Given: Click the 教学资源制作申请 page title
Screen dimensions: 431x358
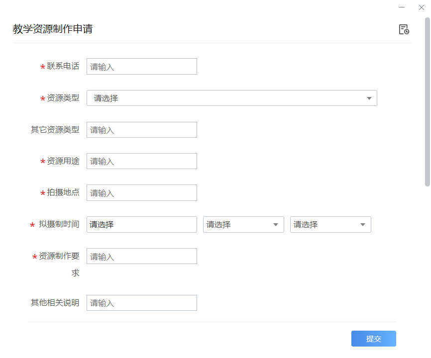Looking at the screenshot, I should (x=53, y=29).
